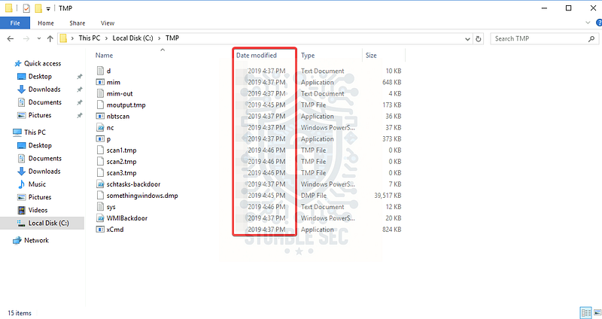Viewport: 602px width, 319px height.
Task: Click the 39,517 KB size cell
Action: tap(388, 196)
